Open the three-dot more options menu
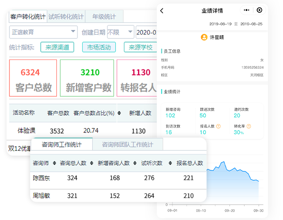 click(x=247, y=10)
